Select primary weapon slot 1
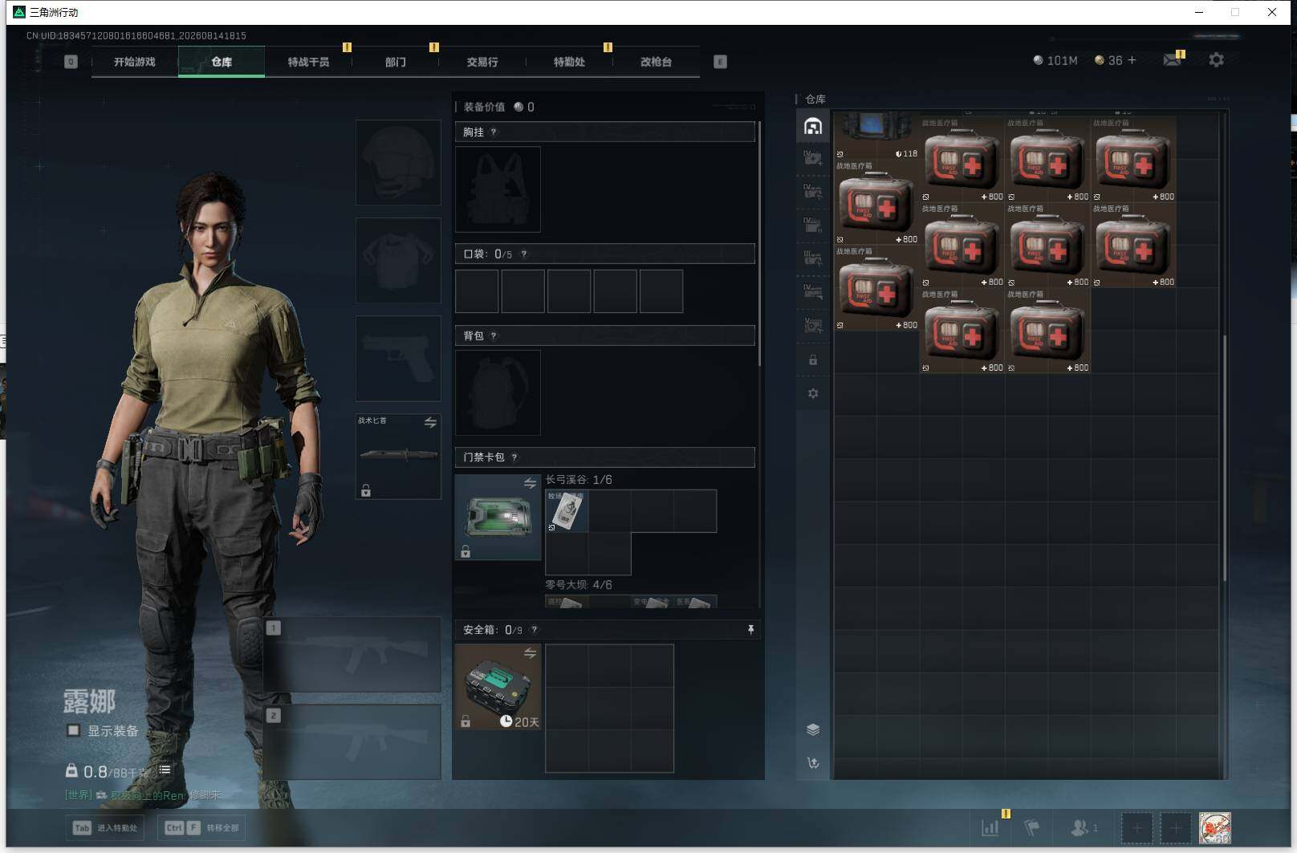 (x=352, y=654)
